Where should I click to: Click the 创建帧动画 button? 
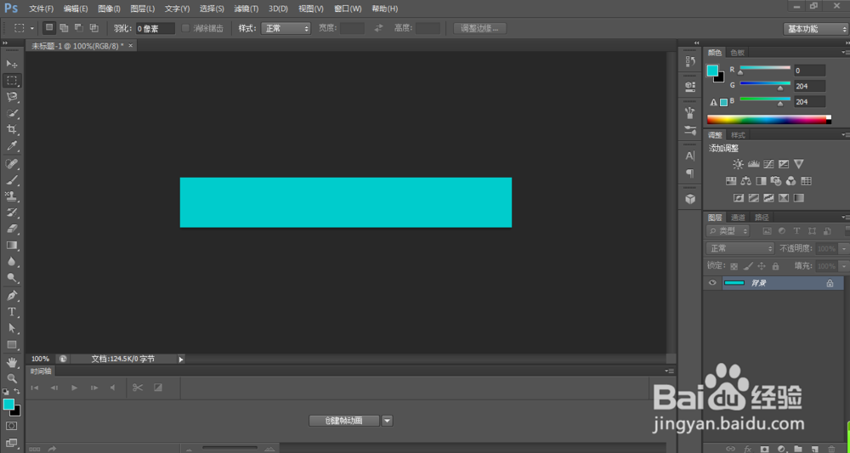coord(344,421)
